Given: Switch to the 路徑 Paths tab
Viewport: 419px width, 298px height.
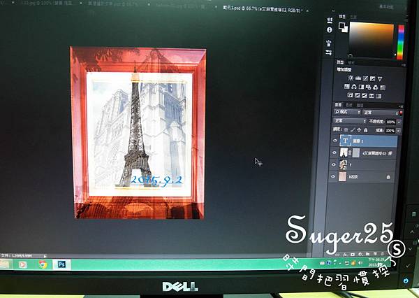Looking at the screenshot, I should point(360,105).
